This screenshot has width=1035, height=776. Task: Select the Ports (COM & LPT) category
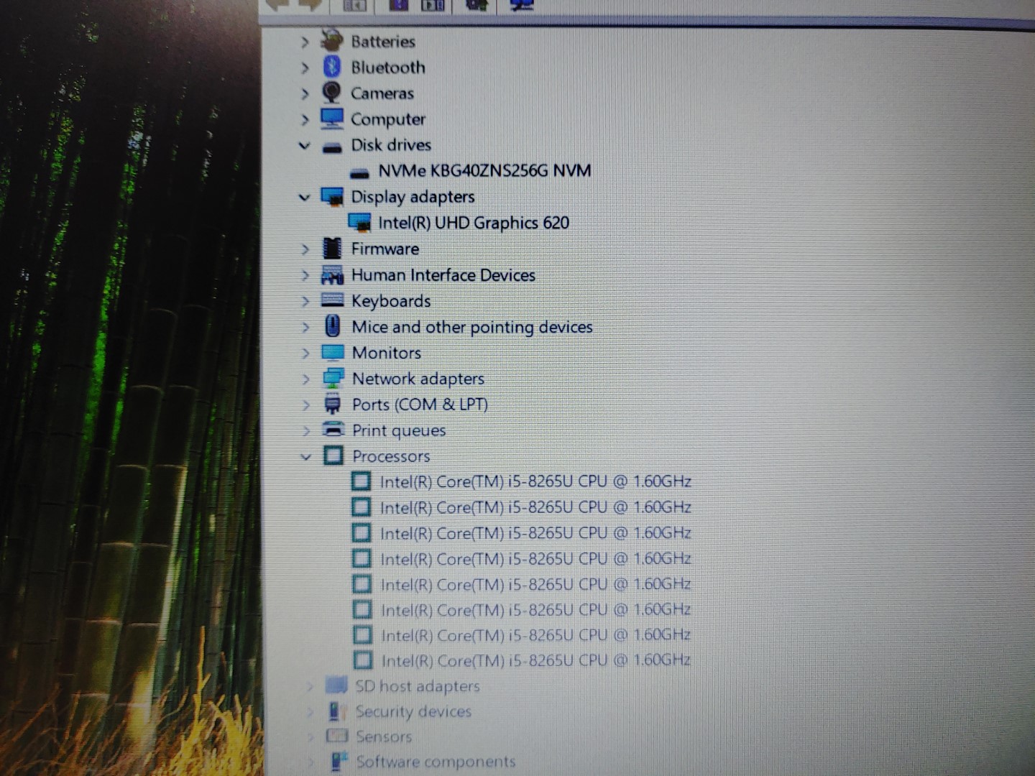[x=419, y=405]
